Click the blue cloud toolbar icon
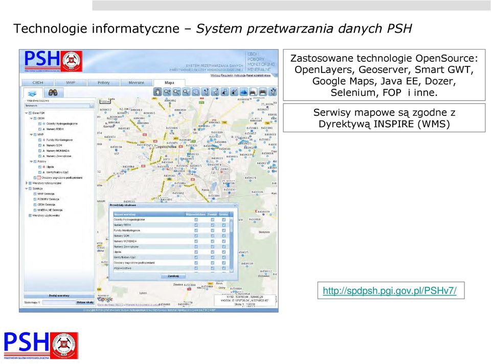Image resolution: width=491 pixels, height=364 pixels. click(x=243, y=91)
